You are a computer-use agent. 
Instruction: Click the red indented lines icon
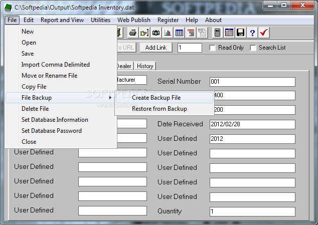click(191, 33)
